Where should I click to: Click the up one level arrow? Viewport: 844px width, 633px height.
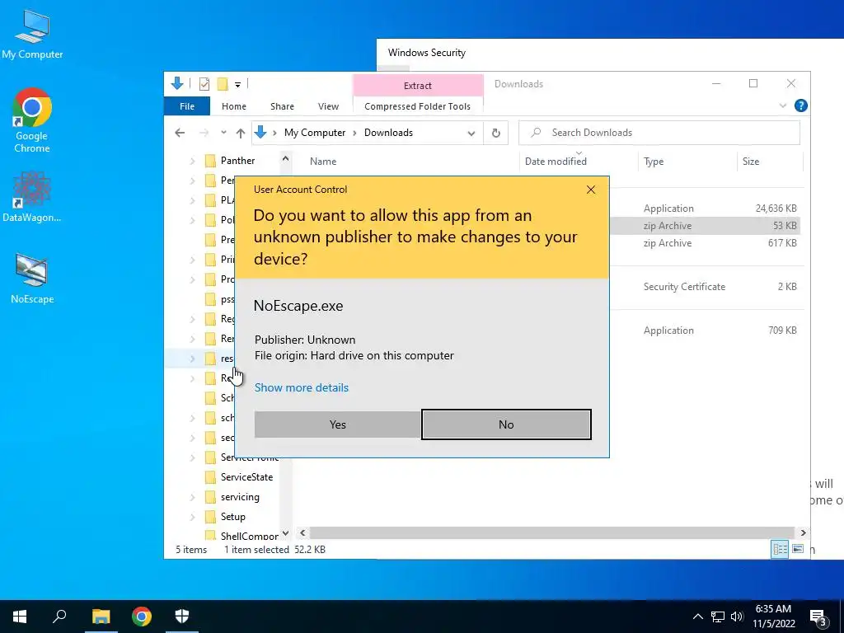coord(240,133)
